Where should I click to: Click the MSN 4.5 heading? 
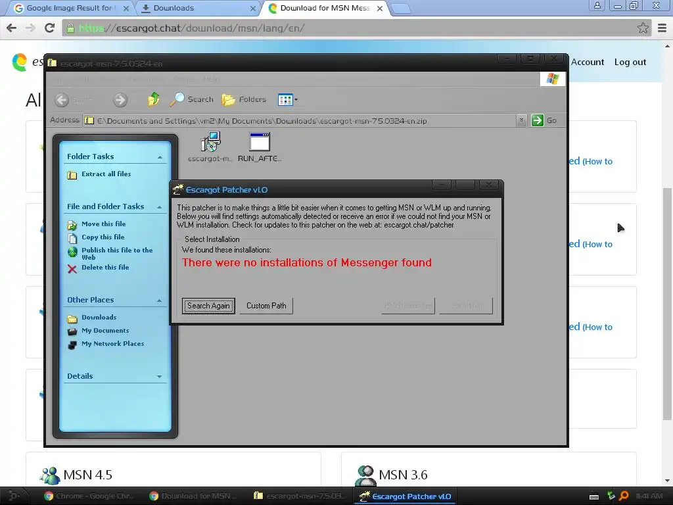[x=87, y=475]
